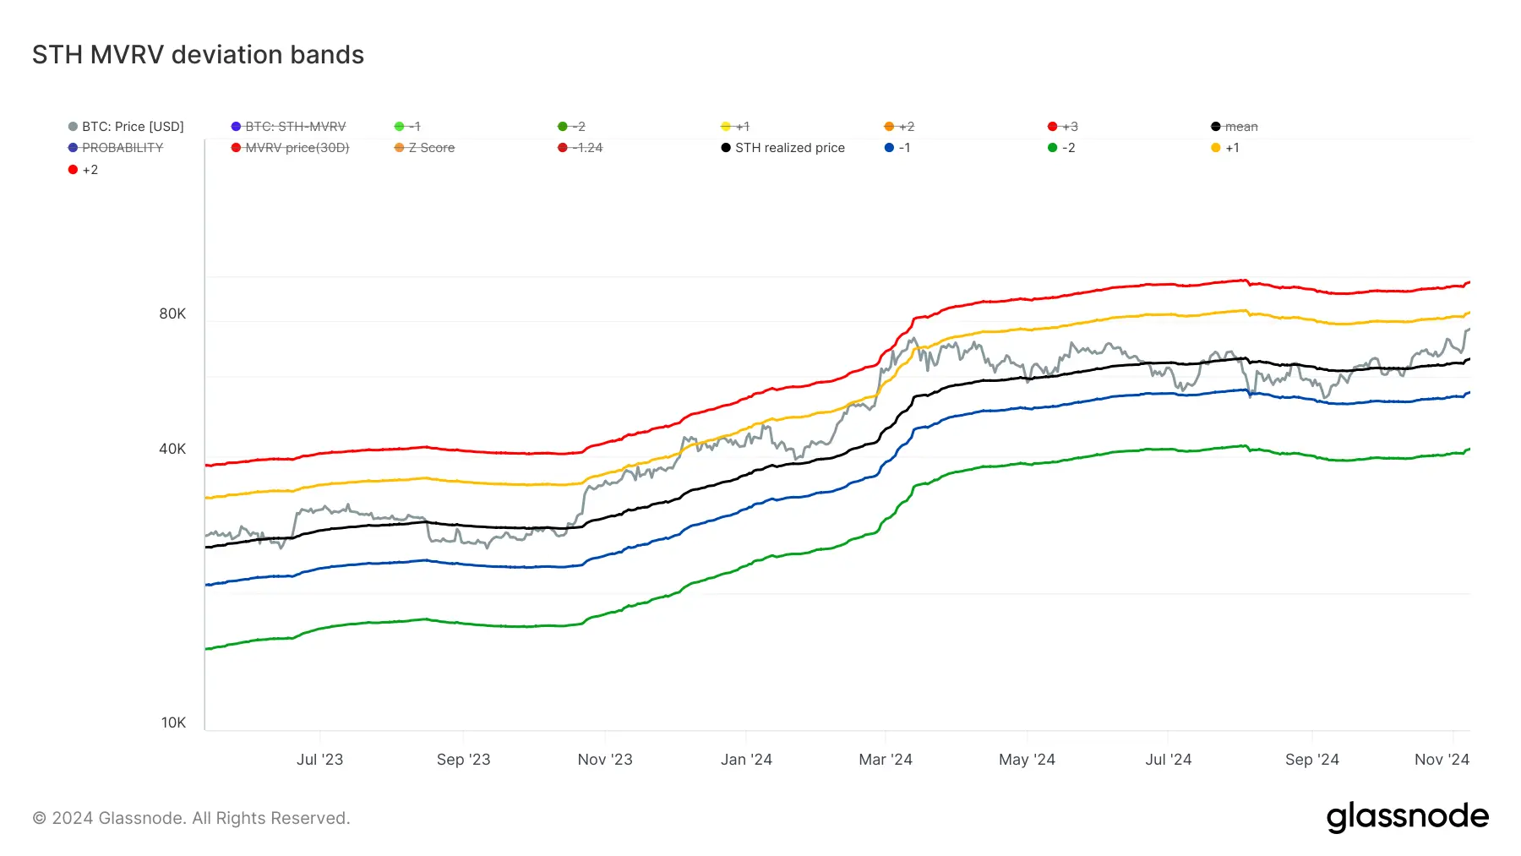Enable the MVRV price(30D) legend entry
This screenshot has height=856, width=1521.
point(290,148)
